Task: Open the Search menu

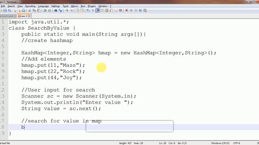Action: pyautogui.click(x=11, y=6)
